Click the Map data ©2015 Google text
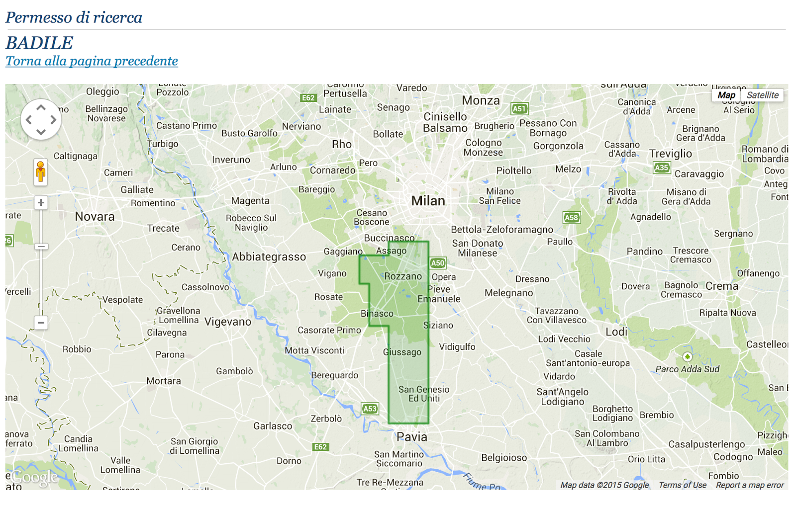 (x=604, y=485)
